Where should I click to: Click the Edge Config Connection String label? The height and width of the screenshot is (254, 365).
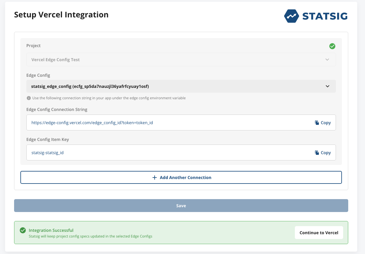[57, 109]
